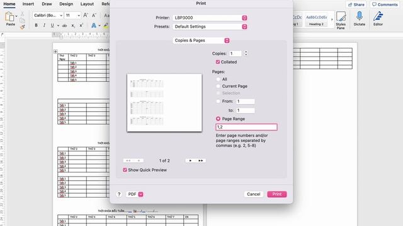The height and width of the screenshot is (226, 403).
Task: Select the From pages radio button
Action: click(x=219, y=101)
